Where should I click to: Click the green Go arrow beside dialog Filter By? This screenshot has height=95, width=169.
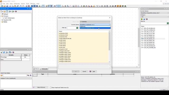(x=77, y=28)
